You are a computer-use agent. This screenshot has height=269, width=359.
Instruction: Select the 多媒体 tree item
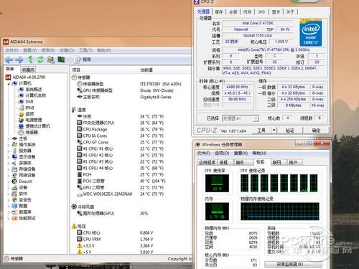click(25, 163)
